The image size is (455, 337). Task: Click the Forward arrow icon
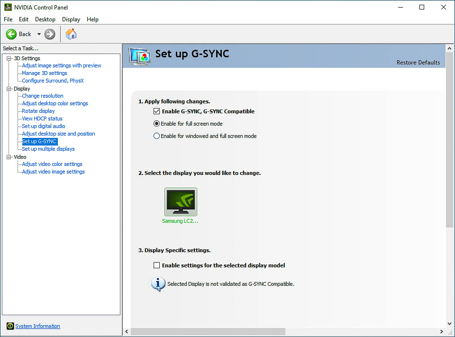point(50,34)
